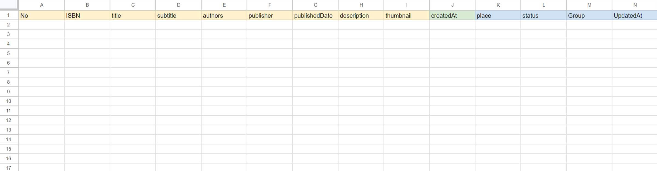Screen dimensions: 657x171
Task: Select entire column C via its header
Action: 133,5
